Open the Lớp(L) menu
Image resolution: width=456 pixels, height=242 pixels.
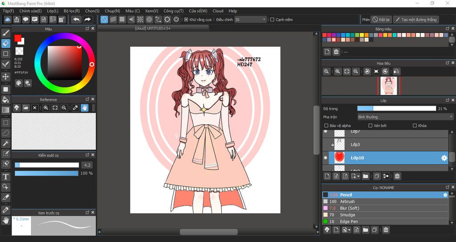53,11
